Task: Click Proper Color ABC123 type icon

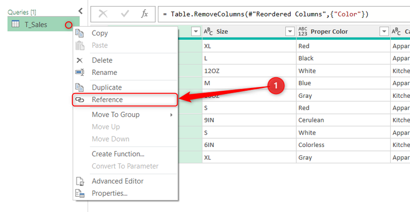Action: (x=303, y=32)
